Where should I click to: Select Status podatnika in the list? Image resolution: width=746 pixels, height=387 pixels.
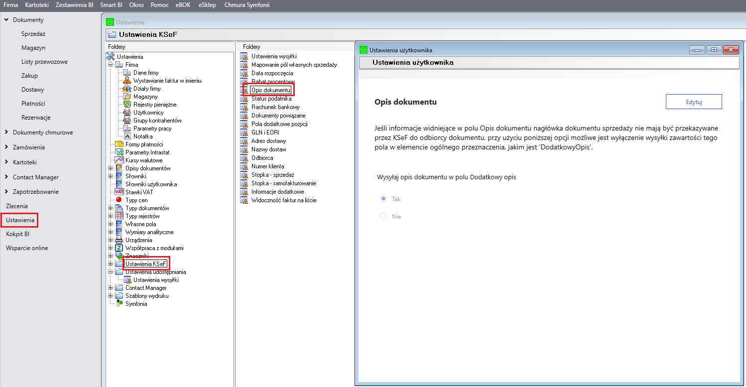[x=271, y=99]
